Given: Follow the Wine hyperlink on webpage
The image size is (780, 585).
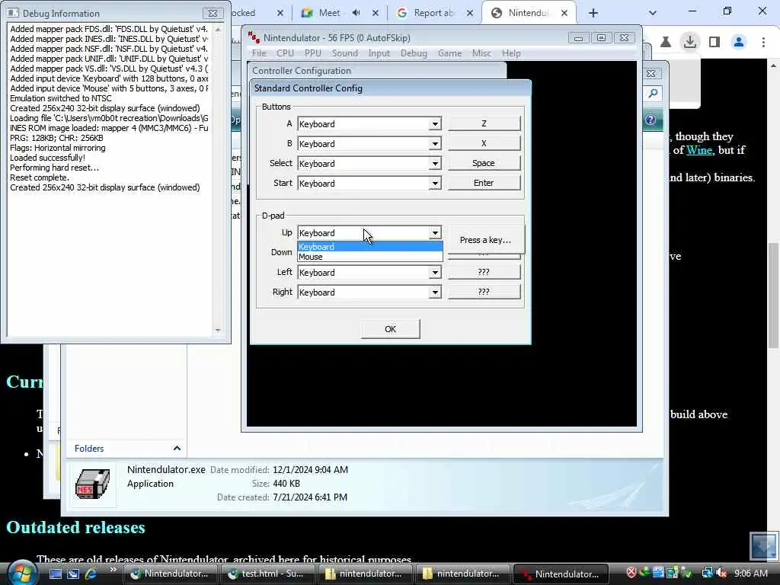Looking at the screenshot, I should (x=699, y=150).
